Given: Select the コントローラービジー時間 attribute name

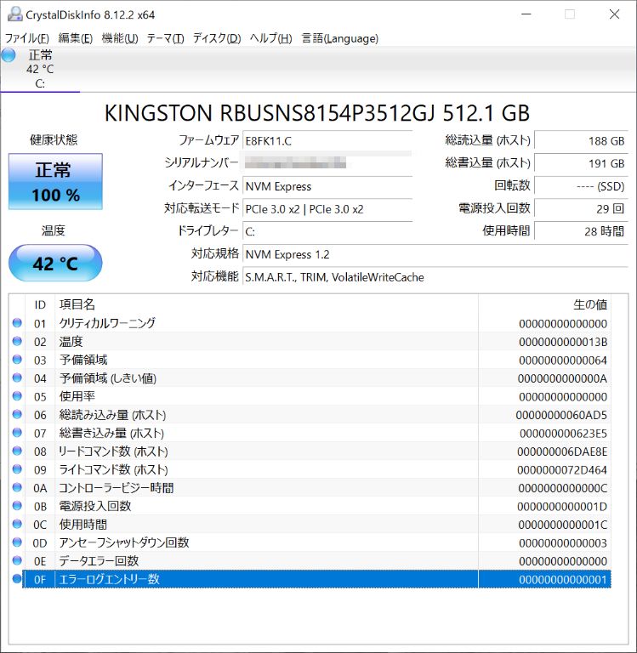Looking at the screenshot, I should point(117,488).
